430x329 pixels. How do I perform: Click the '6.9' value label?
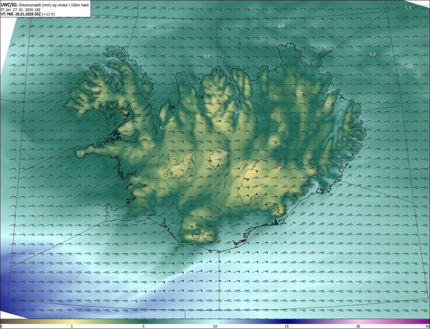click(238, 111)
